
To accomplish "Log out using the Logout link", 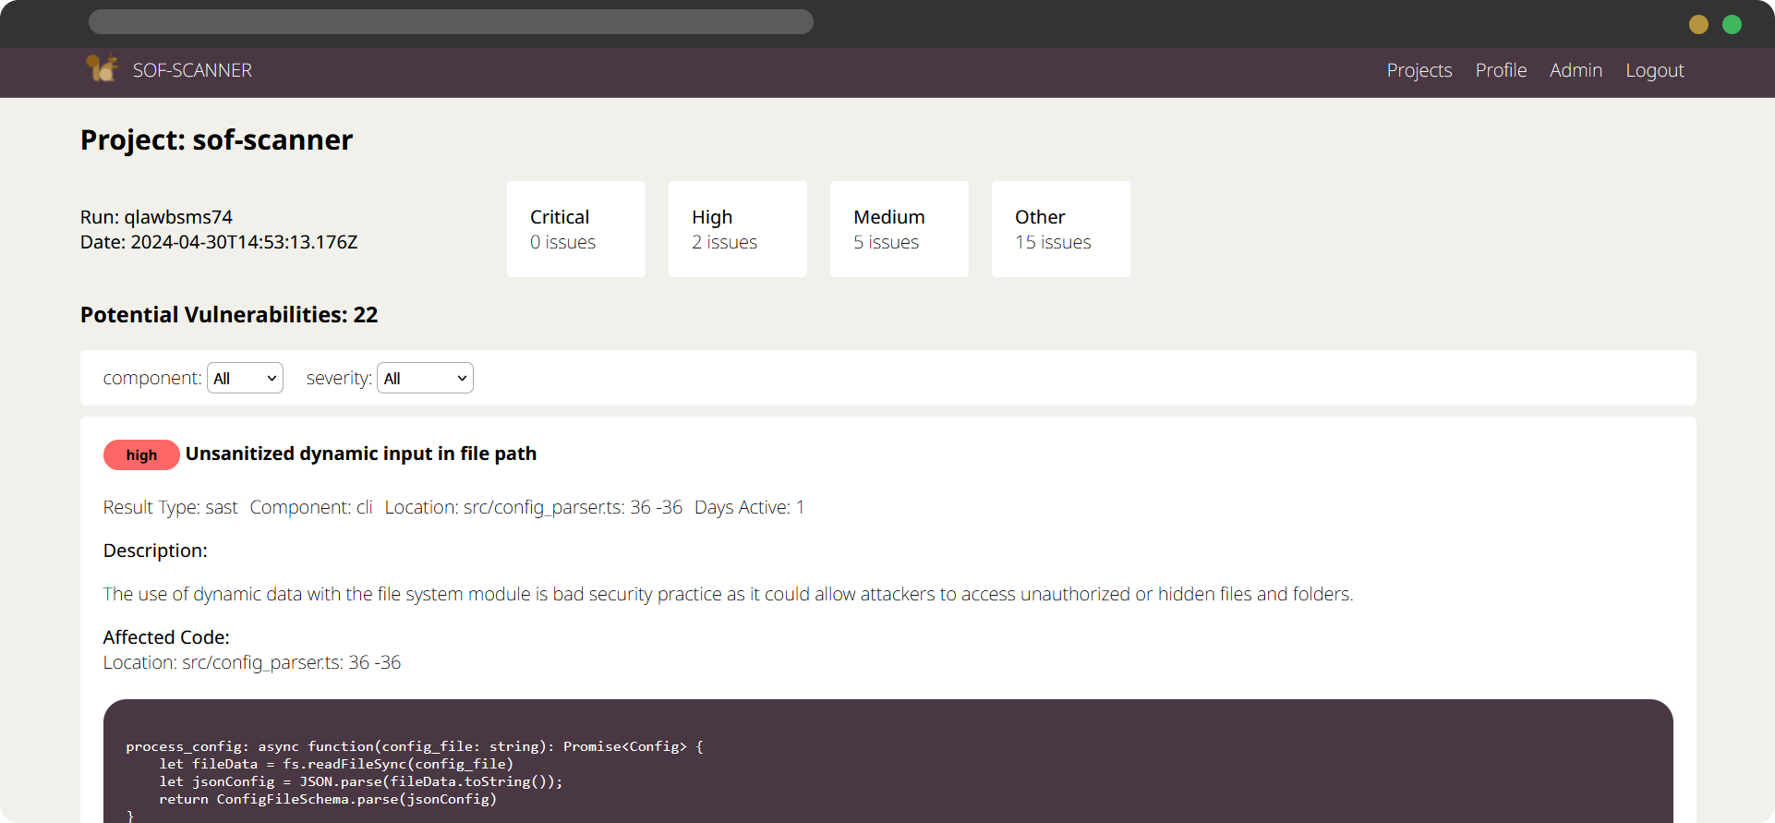I will (1654, 70).
